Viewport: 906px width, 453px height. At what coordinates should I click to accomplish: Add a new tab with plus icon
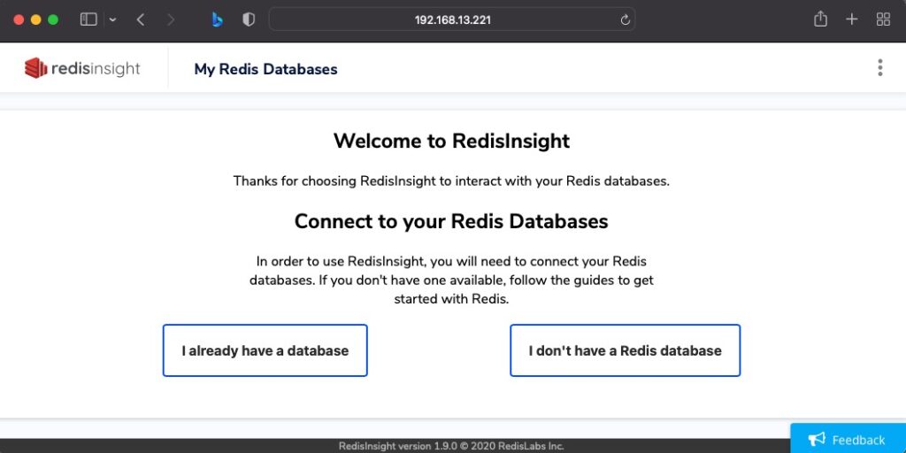pos(852,19)
